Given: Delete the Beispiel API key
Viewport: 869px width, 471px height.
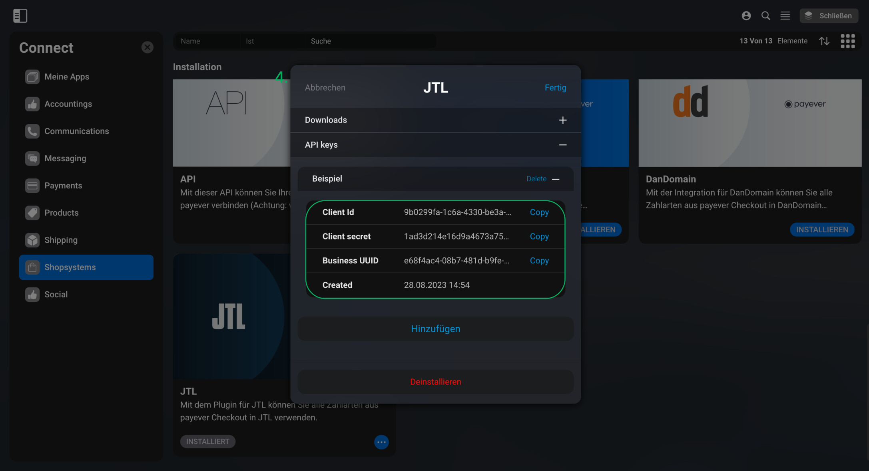Looking at the screenshot, I should click(536, 179).
